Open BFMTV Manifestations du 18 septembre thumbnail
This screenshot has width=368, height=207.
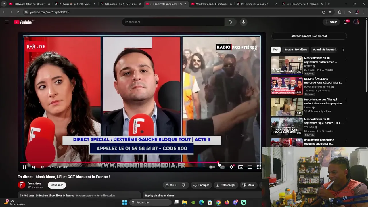(287, 65)
